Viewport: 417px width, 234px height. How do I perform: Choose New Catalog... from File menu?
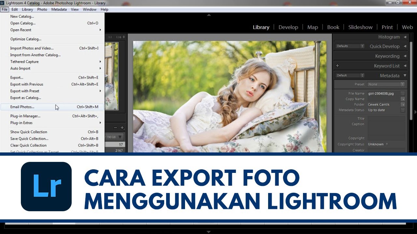52,17
